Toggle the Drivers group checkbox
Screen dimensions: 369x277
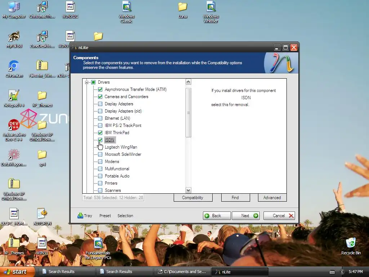pyautogui.click(x=93, y=82)
